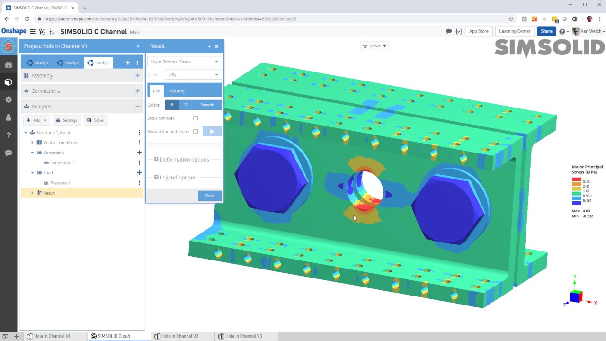Add a new study with plus icon
Screen dimensions: 606x341
128,63
